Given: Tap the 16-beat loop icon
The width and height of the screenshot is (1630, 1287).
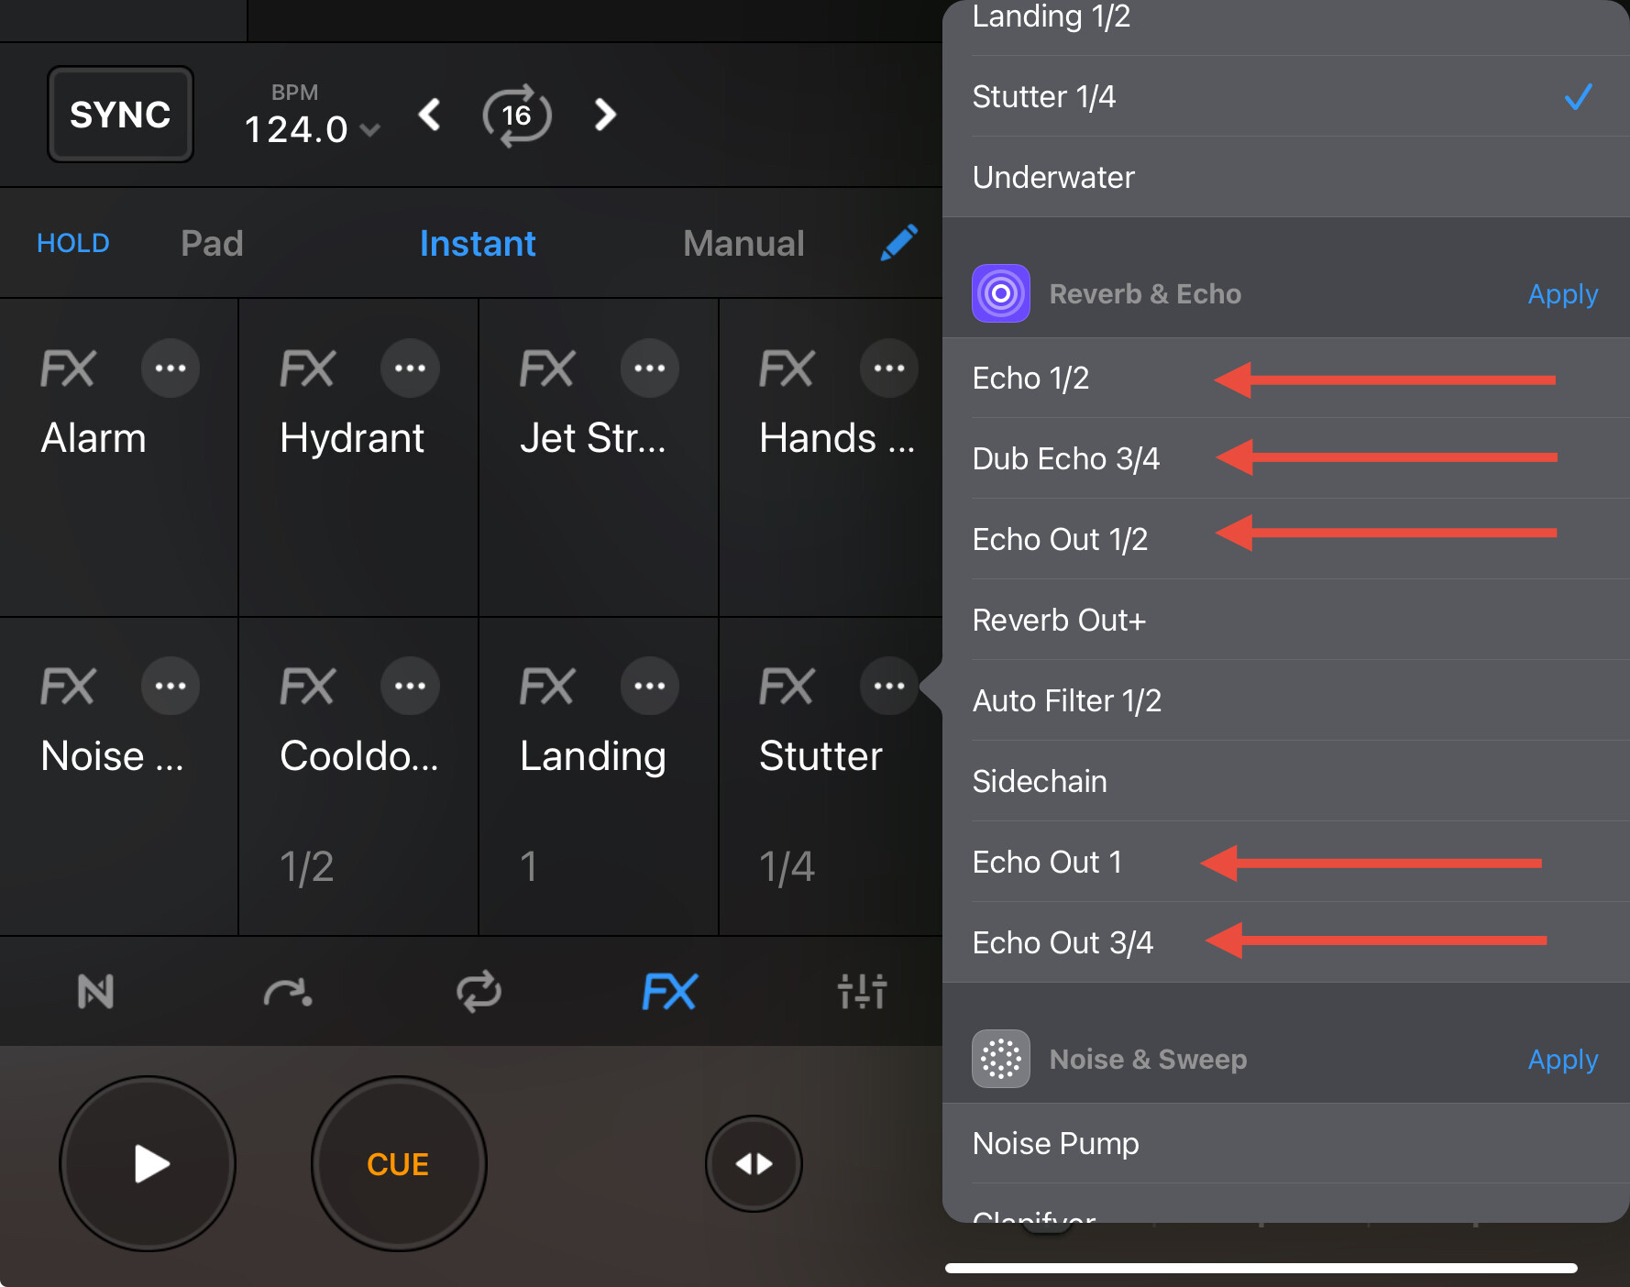Looking at the screenshot, I should (x=517, y=115).
